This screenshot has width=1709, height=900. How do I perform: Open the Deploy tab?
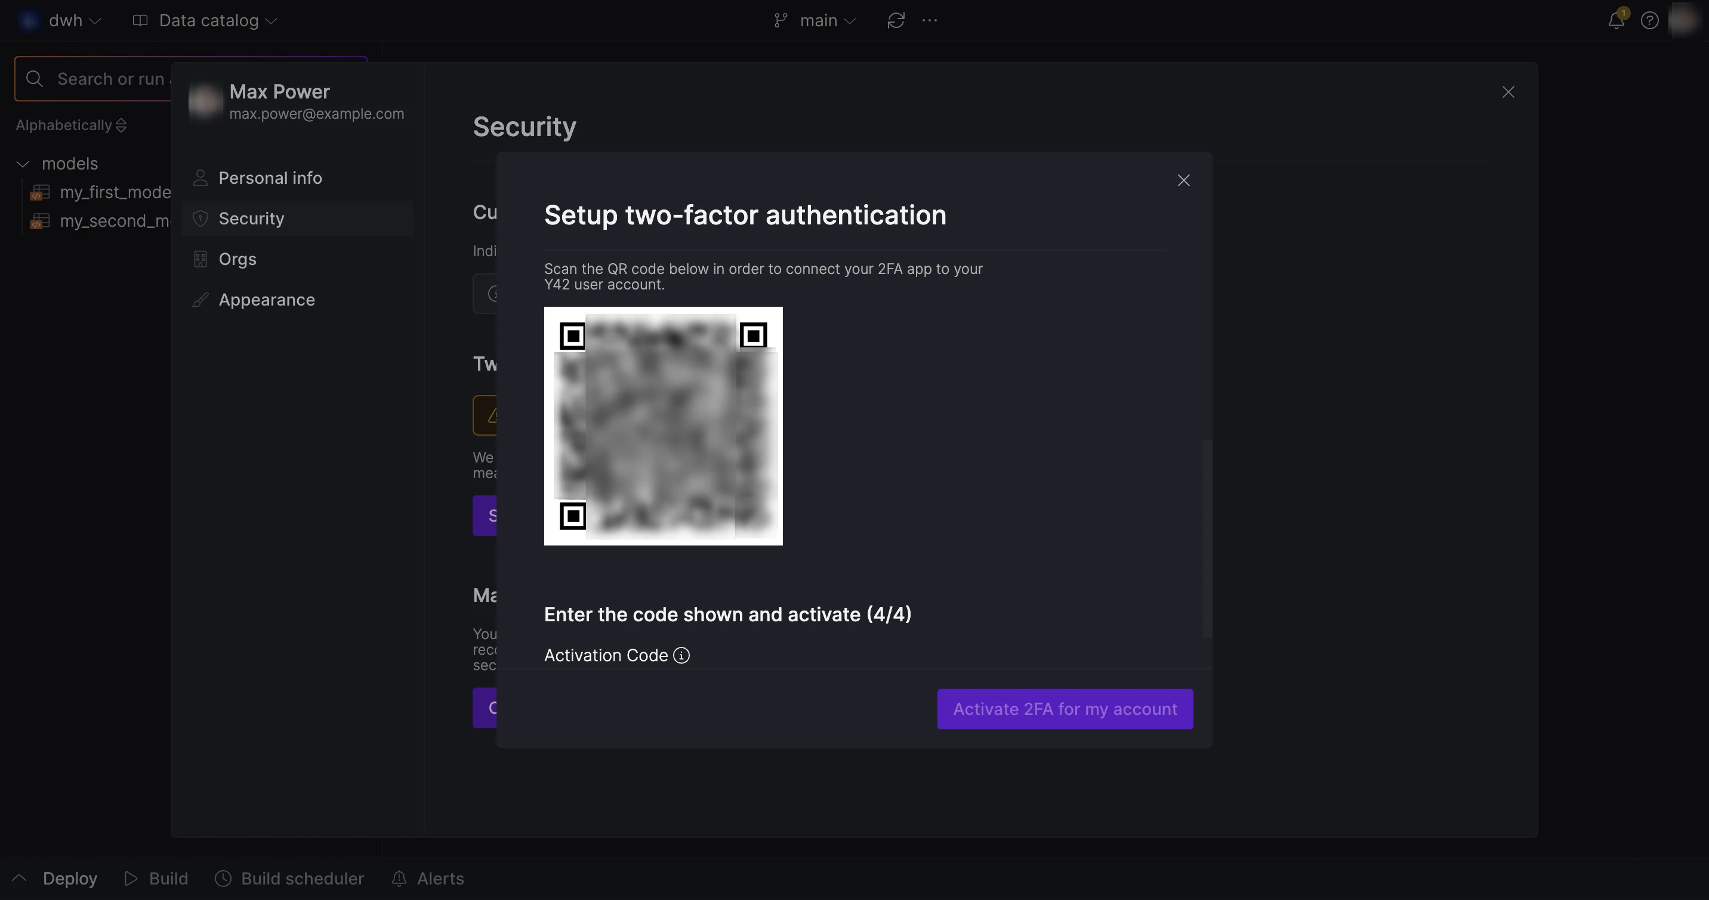tap(70, 879)
